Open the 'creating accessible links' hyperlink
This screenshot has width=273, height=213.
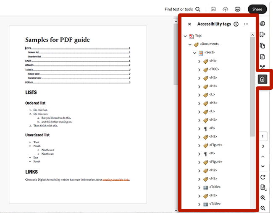[116, 179]
